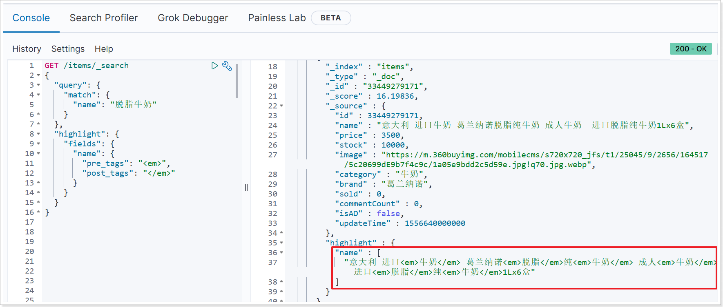Click fold end marker at request line 16
The width and height of the screenshot is (723, 307).
38,212
